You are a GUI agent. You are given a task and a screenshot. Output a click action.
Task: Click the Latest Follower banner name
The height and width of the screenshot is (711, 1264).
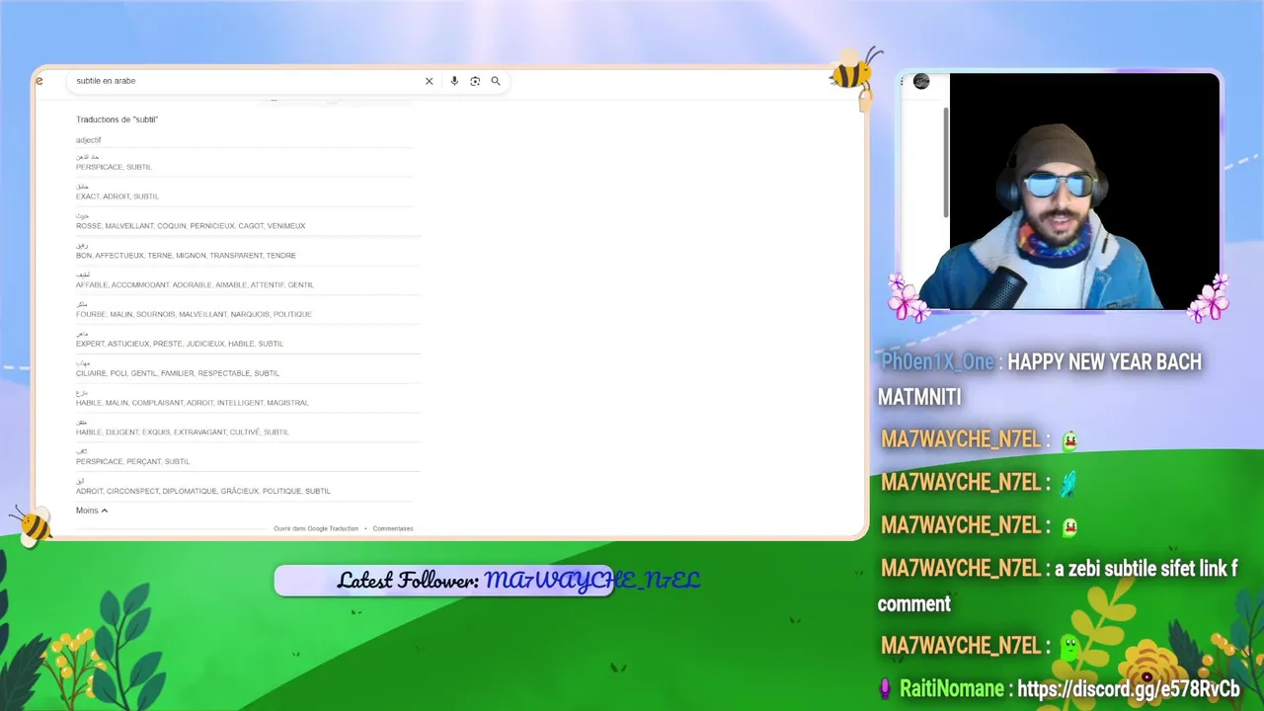592,581
